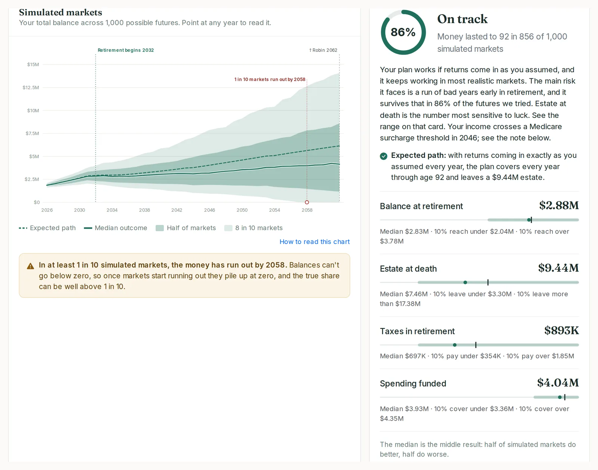This screenshot has width=598, height=470.
Task: Click the green checkmark beside Expected path
Action: point(383,156)
